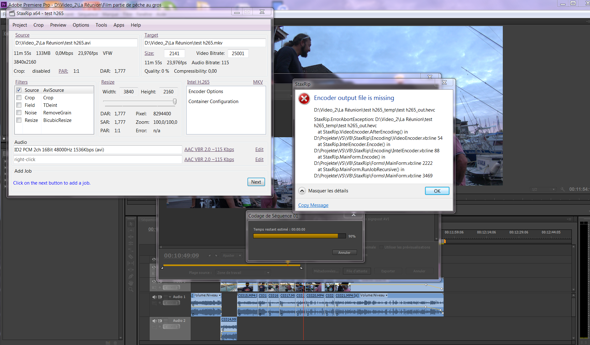Image resolution: width=590 pixels, height=345 pixels.
Task: Open the Intel H.265 encoder link
Action: point(198,82)
